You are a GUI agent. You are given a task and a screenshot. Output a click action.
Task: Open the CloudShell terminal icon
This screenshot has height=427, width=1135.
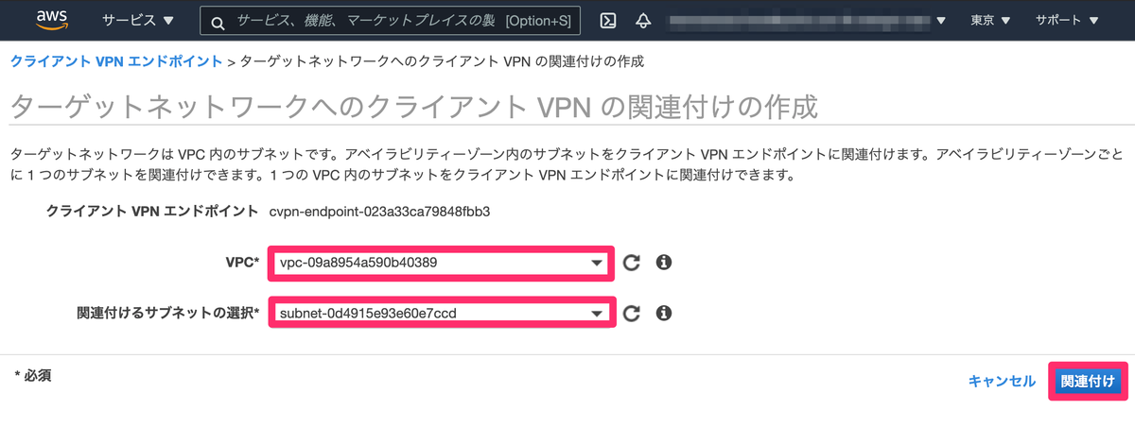610,21
